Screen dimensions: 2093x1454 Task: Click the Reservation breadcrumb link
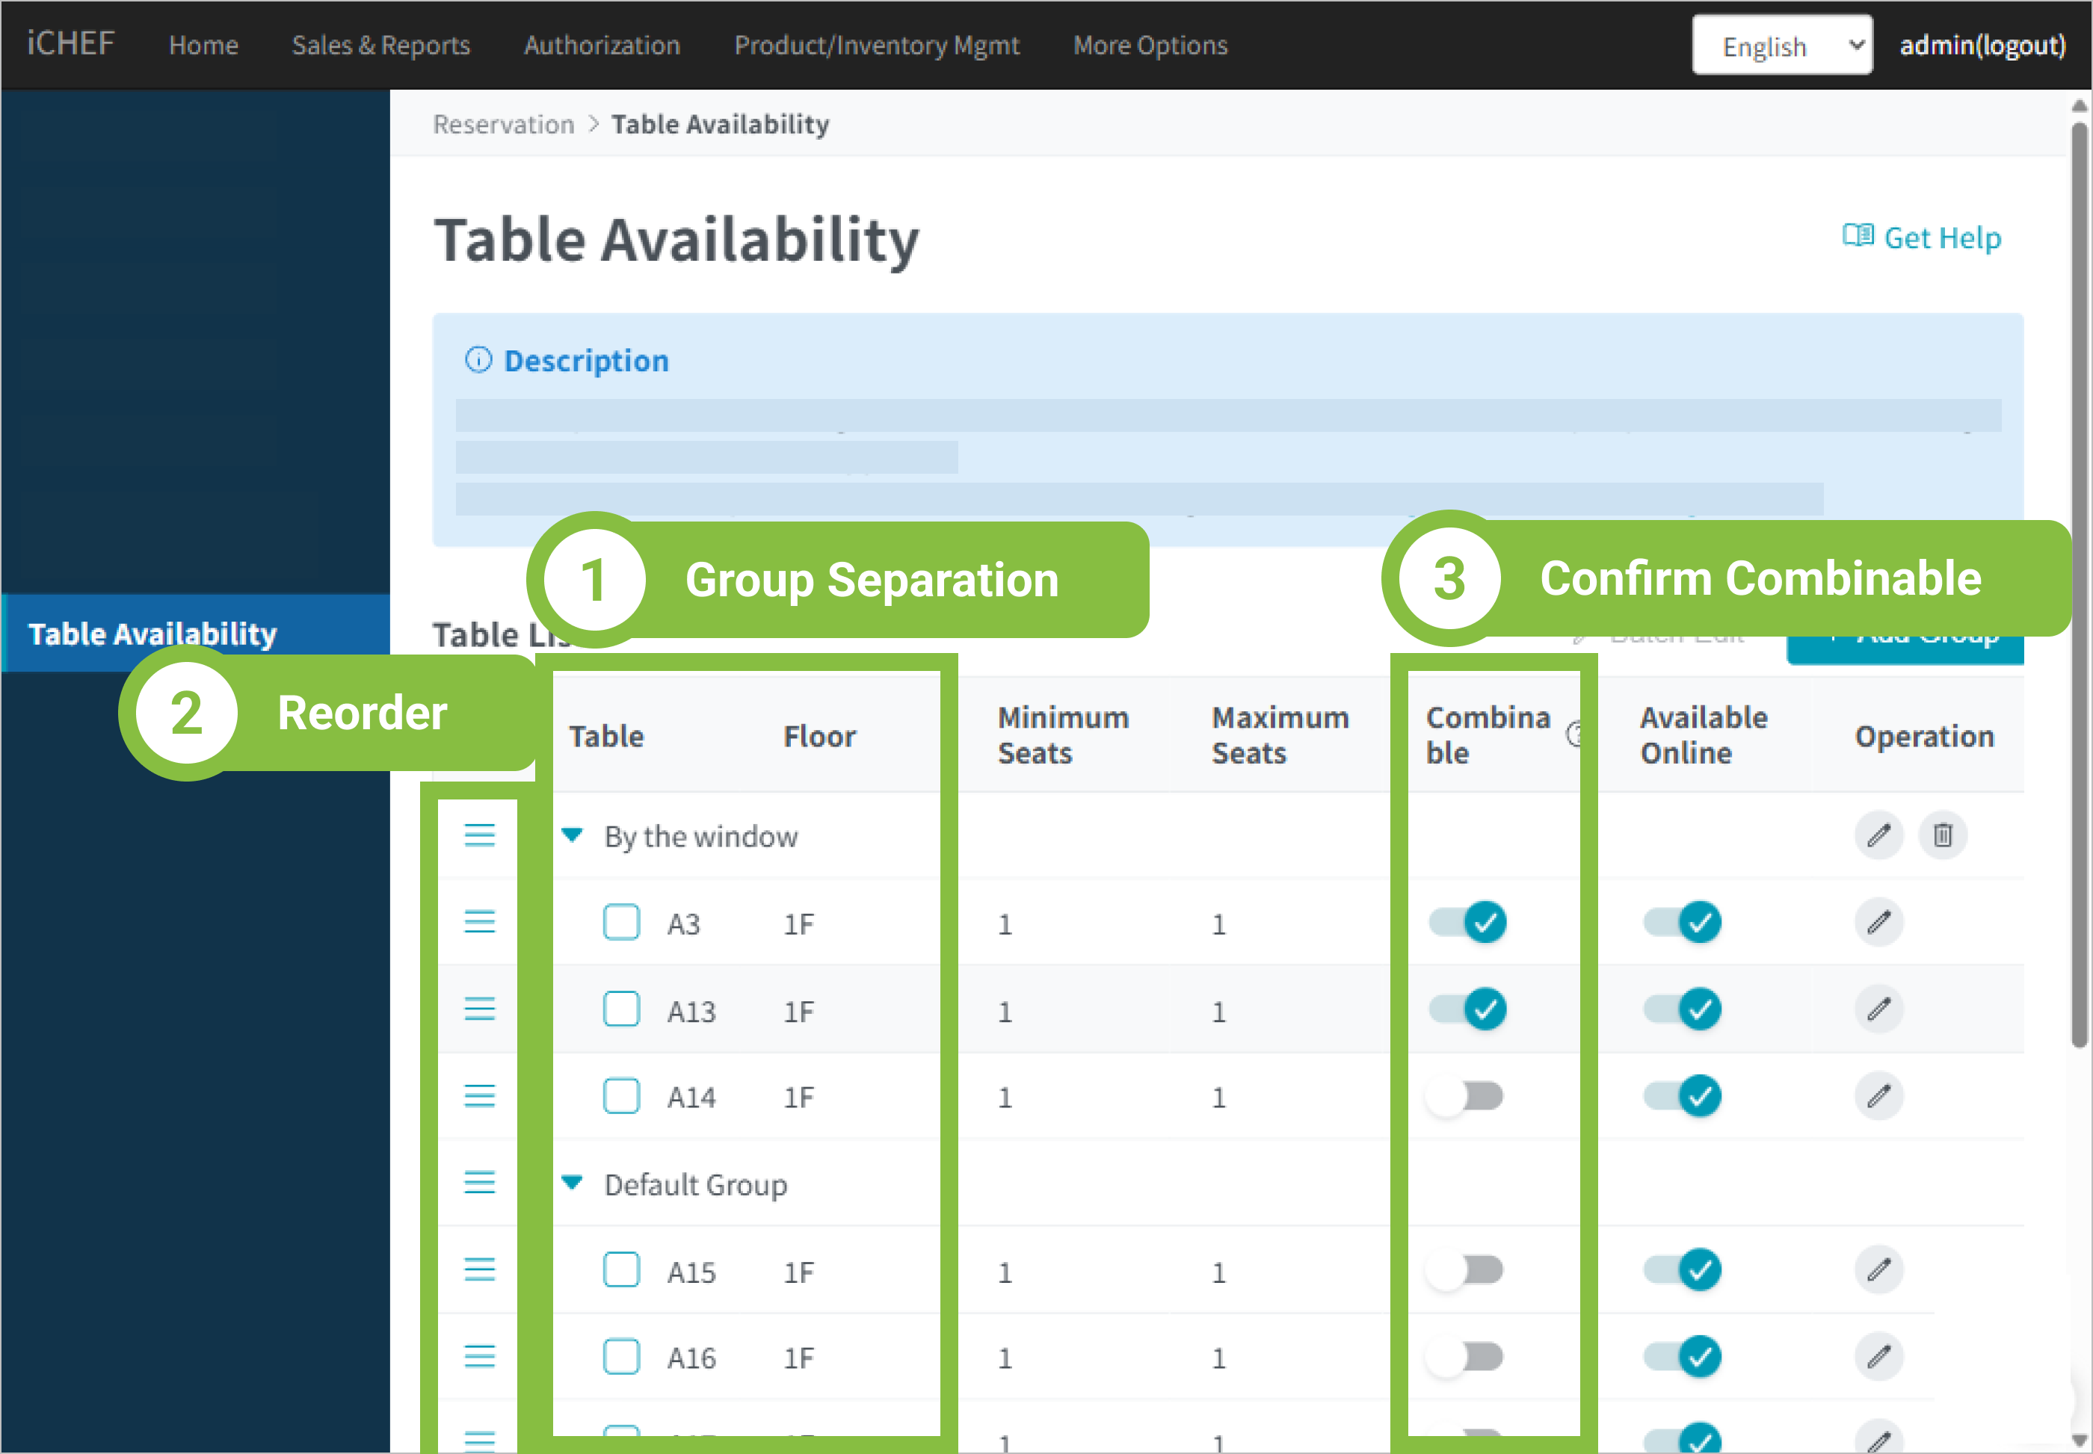point(503,124)
